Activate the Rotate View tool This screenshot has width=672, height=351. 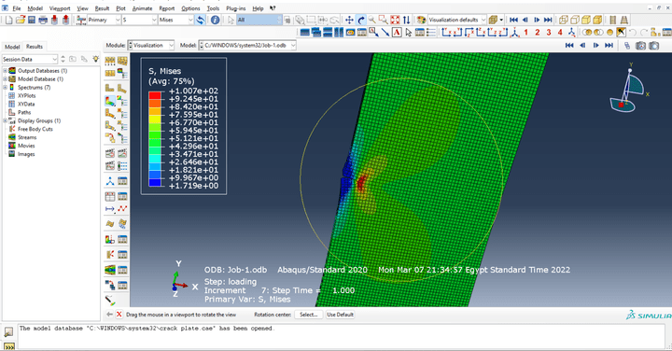click(x=361, y=20)
